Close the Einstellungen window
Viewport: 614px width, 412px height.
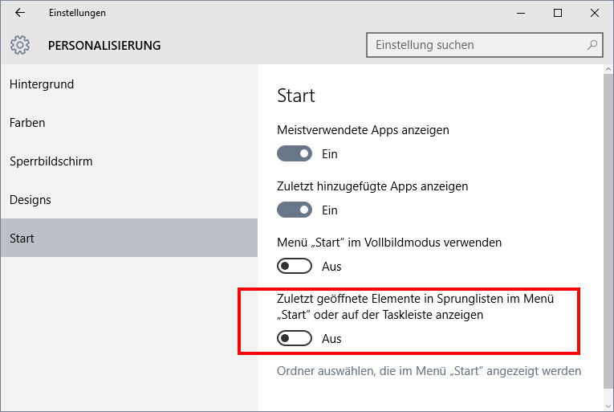point(595,13)
